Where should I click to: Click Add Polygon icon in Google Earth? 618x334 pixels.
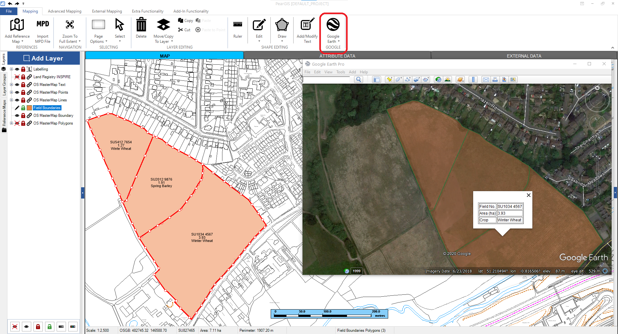398,79
